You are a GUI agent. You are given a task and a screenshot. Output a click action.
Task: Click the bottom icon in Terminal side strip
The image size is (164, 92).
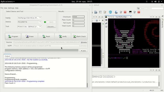tap(106, 27)
